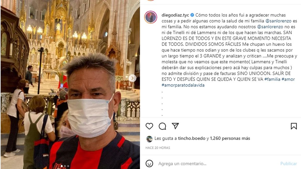
Task: Click the verified badge beside diegodiaz.tyc
Action: 192,15
